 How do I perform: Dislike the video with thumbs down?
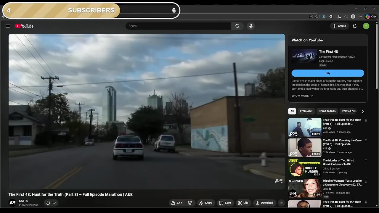click(x=190, y=203)
